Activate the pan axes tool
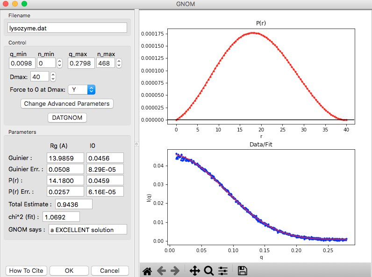 tap(194, 271)
